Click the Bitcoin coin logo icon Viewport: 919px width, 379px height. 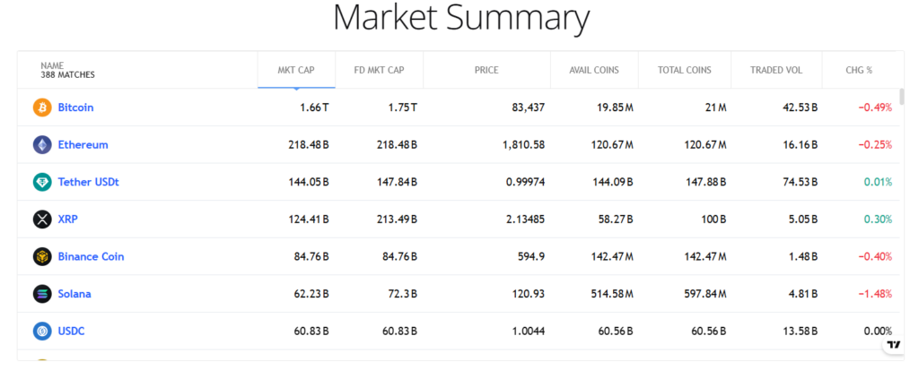(42, 108)
